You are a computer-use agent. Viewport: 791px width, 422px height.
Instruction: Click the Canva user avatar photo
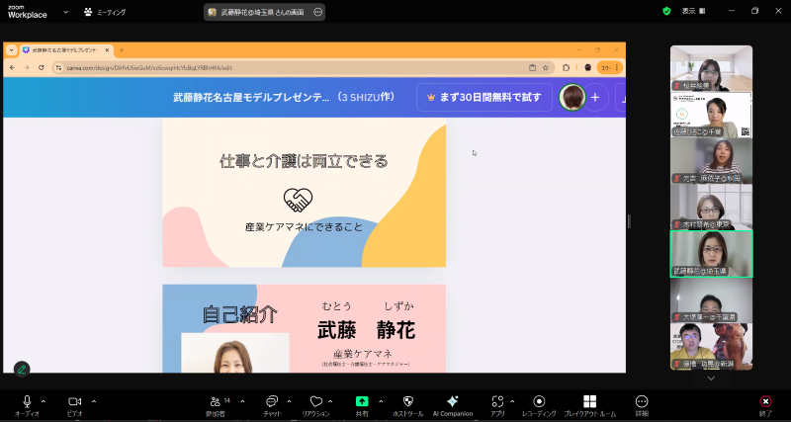tap(572, 97)
